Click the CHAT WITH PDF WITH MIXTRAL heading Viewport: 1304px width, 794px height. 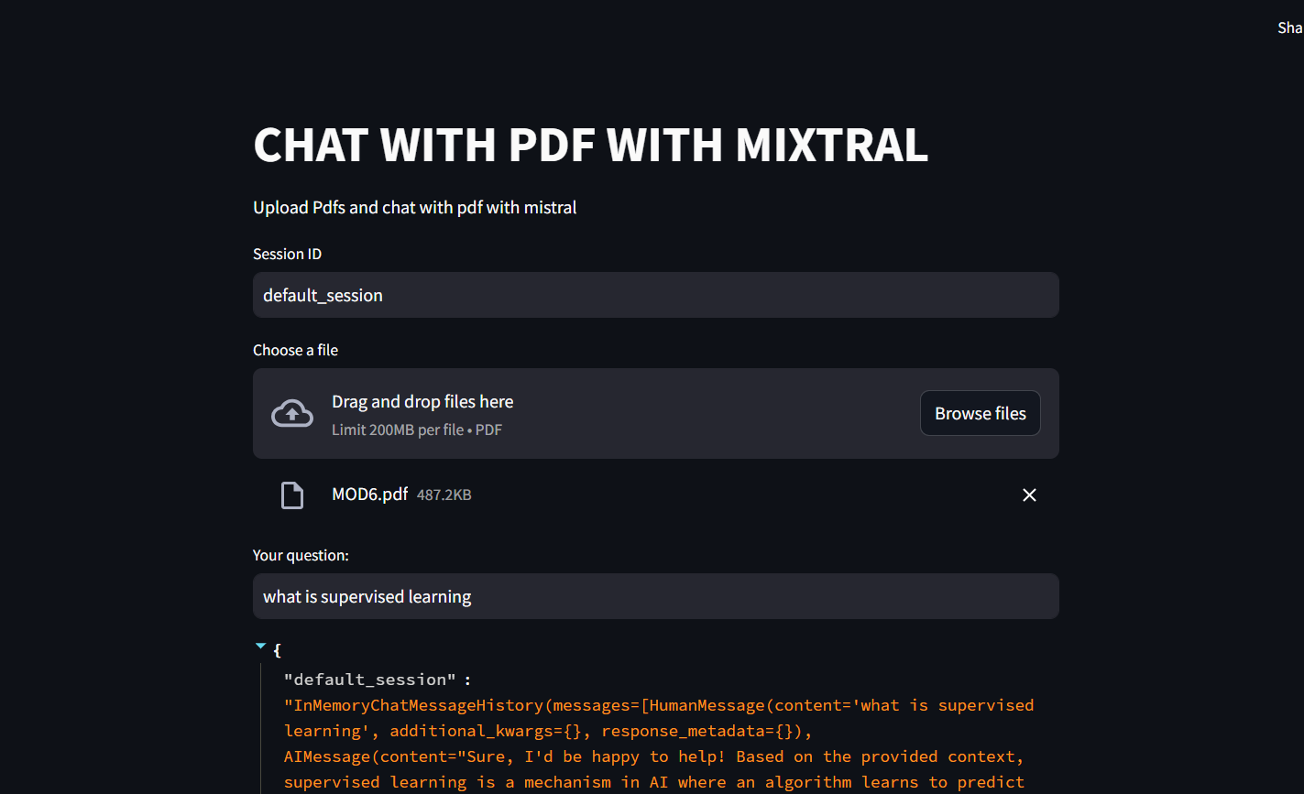pos(591,145)
